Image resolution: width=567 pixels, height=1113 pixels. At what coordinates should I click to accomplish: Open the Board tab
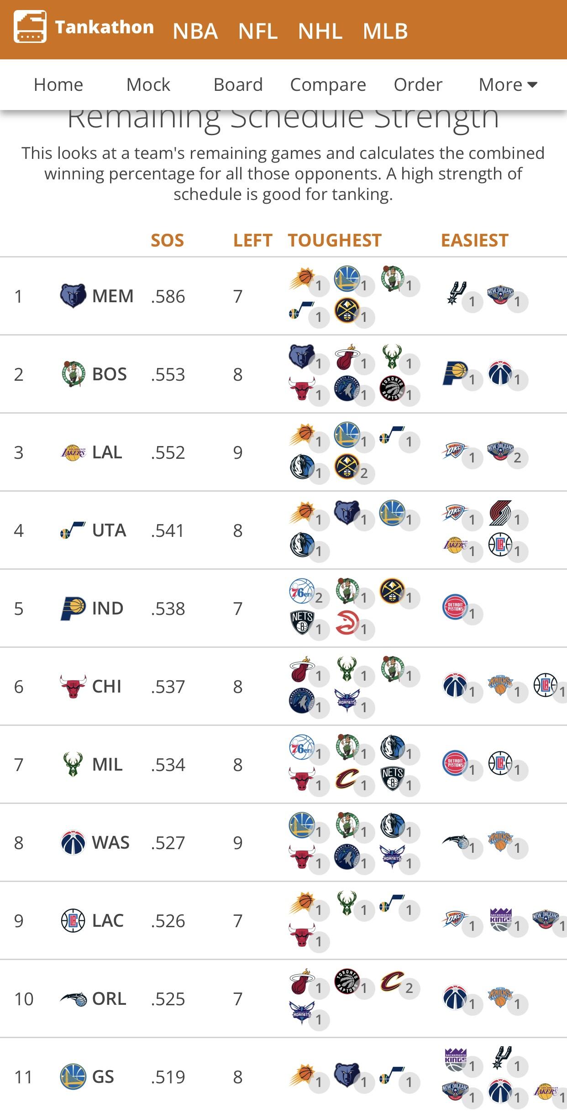click(x=238, y=84)
